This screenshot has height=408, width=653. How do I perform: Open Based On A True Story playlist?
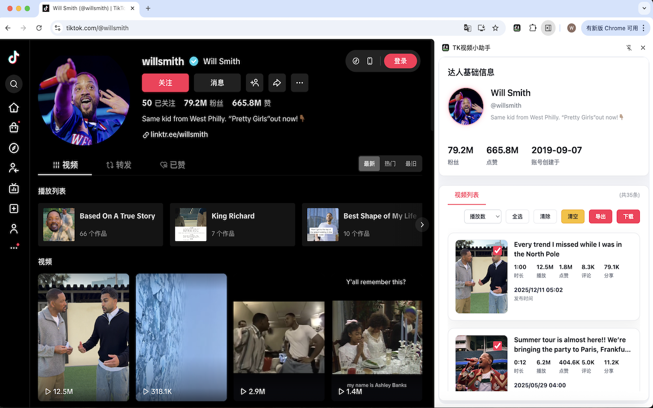point(101,224)
